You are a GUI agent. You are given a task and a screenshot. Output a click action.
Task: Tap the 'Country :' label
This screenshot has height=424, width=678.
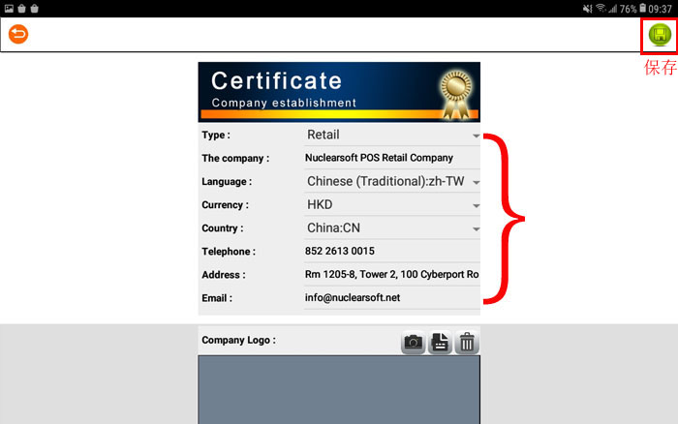(x=222, y=228)
